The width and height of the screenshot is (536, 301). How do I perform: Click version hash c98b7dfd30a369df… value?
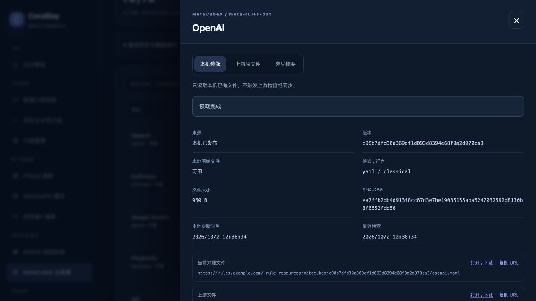pos(423,143)
